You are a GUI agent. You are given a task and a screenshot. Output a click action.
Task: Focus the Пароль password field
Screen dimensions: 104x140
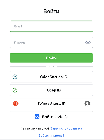(x=51, y=42)
